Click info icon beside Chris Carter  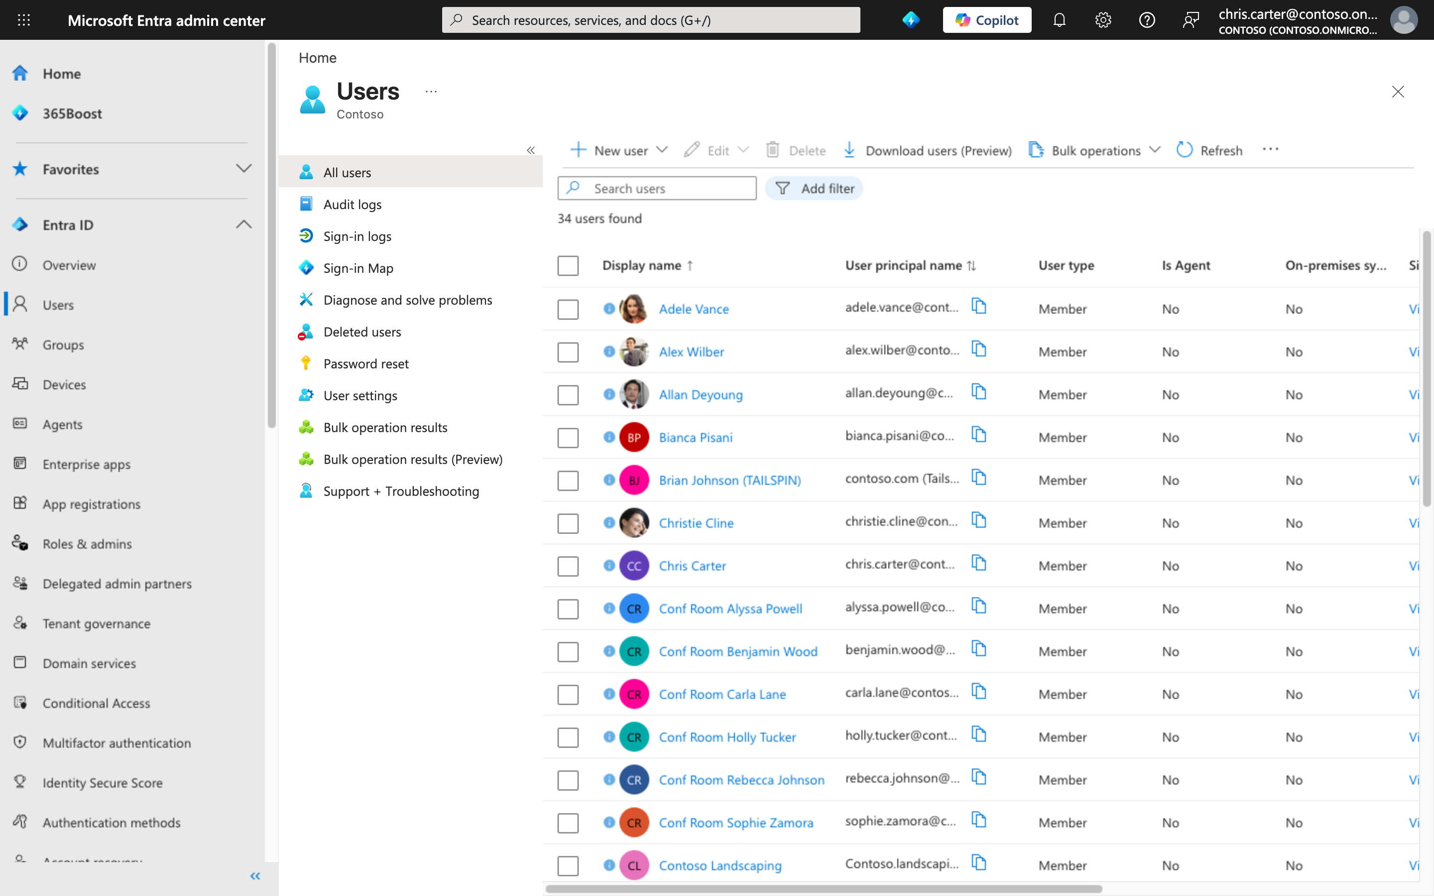(608, 565)
